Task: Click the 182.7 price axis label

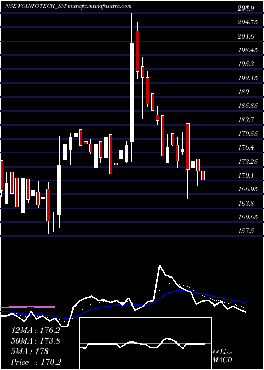Action: [x=246, y=120]
